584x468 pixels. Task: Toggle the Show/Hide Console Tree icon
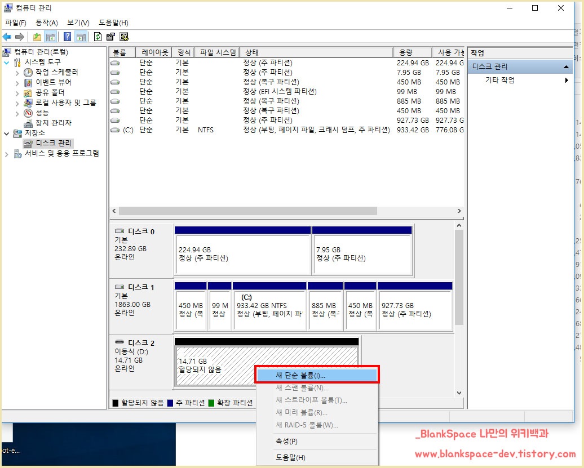(x=50, y=37)
